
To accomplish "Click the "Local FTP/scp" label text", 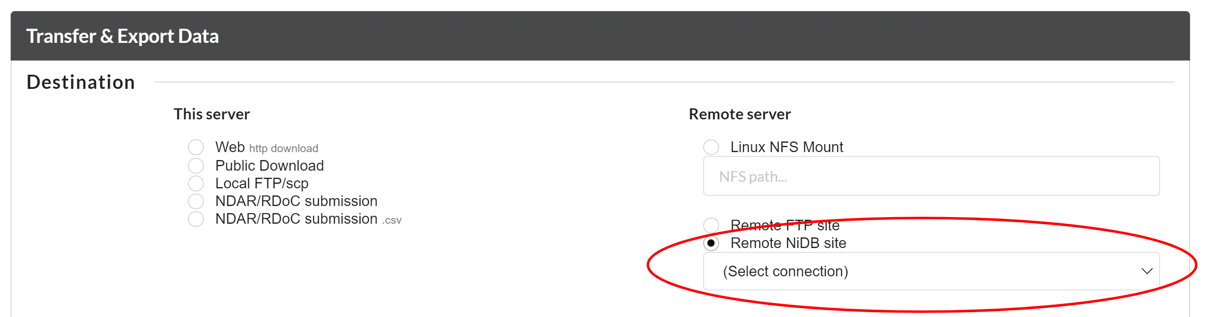I will [262, 183].
